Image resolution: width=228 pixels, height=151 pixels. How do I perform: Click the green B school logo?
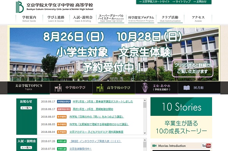coord(20,7)
